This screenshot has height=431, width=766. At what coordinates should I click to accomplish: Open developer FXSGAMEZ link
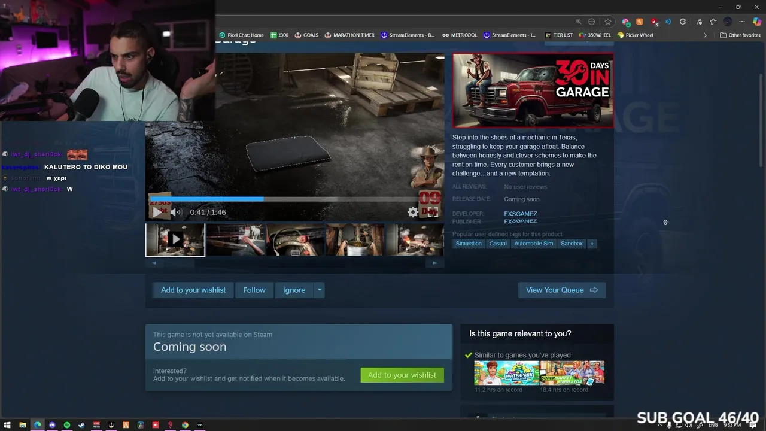(x=521, y=214)
